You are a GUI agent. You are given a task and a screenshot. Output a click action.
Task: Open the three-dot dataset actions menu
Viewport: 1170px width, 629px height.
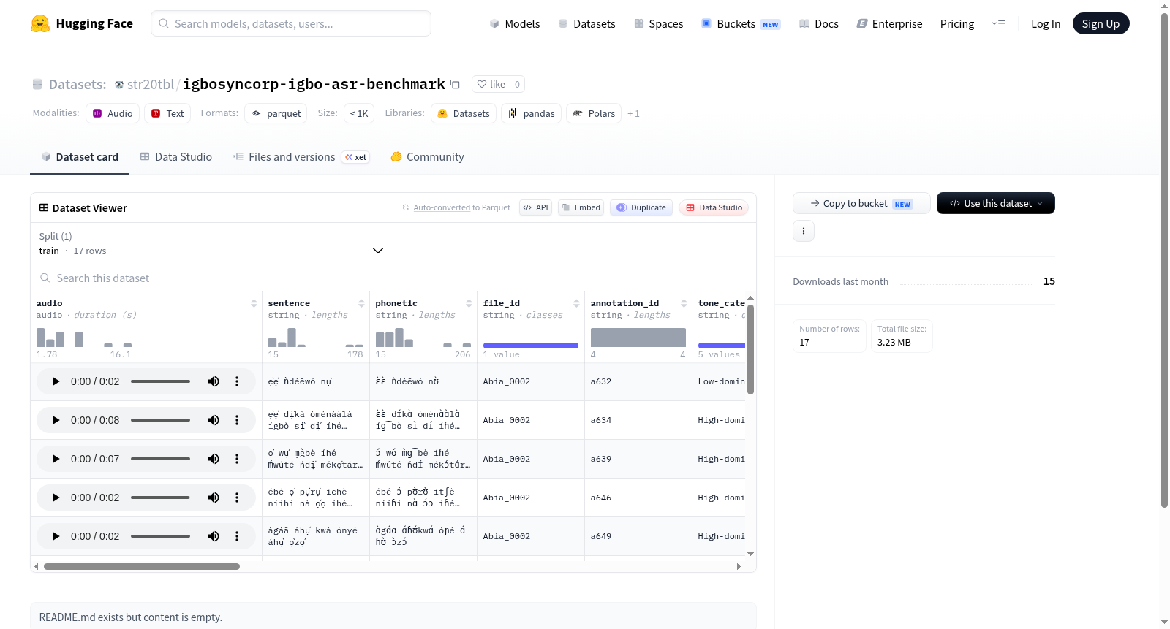[x=804, y=231]
